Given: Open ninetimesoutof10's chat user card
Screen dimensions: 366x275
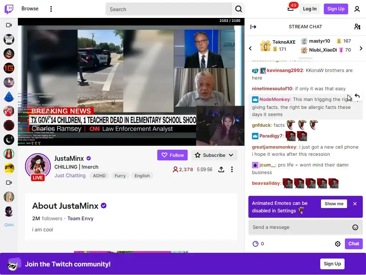Looking at the screenshot, I should click(x=272, y=89).
